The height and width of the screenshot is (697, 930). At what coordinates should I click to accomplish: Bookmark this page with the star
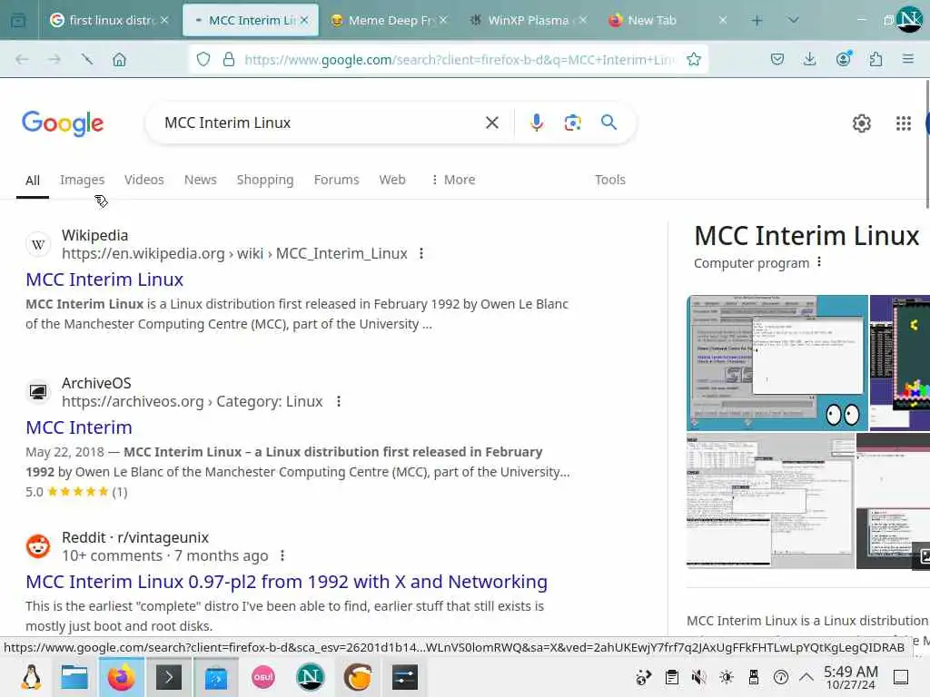[693, 59]
